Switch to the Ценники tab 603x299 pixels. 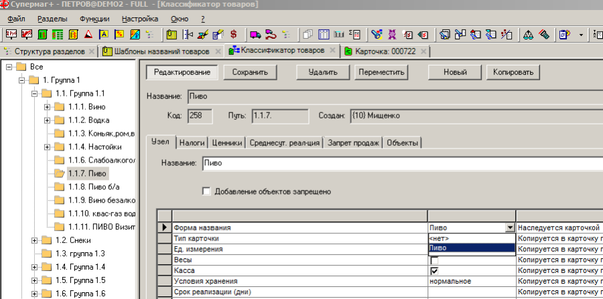pyautogui.click(x=227, y=142)
